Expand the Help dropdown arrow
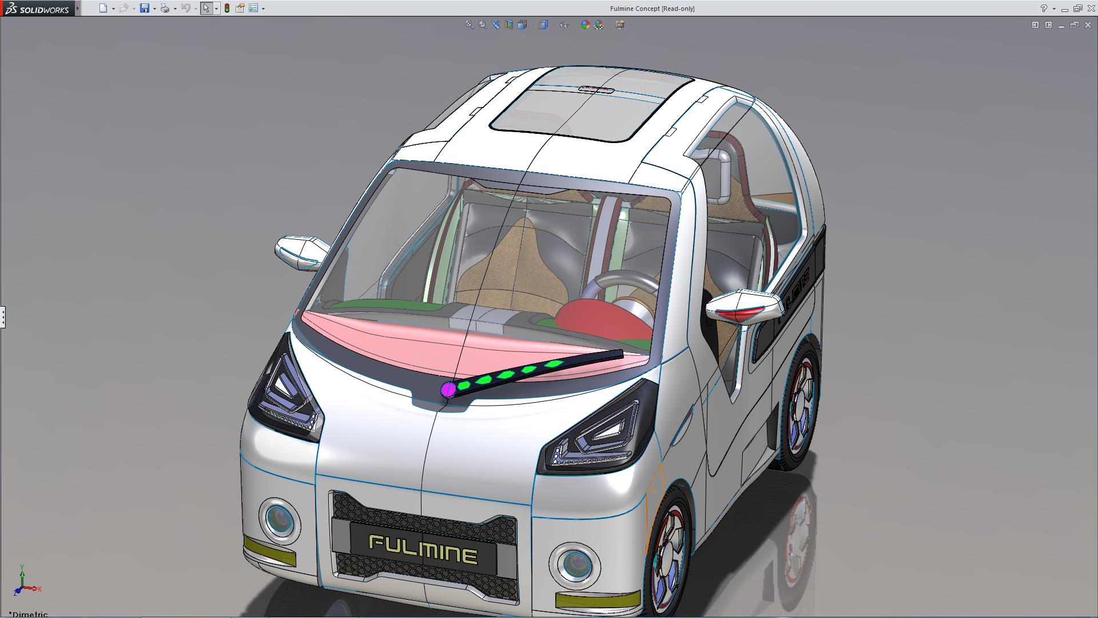 click(x=1054, y=9)
